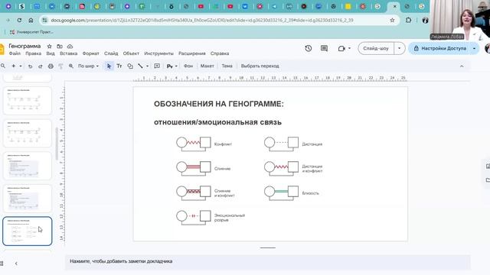Open new slide layout dropdown arrow

[21, 66]
